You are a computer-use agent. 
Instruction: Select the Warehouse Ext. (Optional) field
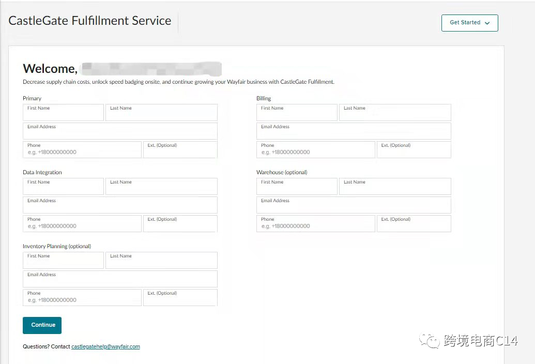click(x=414, y=224)
